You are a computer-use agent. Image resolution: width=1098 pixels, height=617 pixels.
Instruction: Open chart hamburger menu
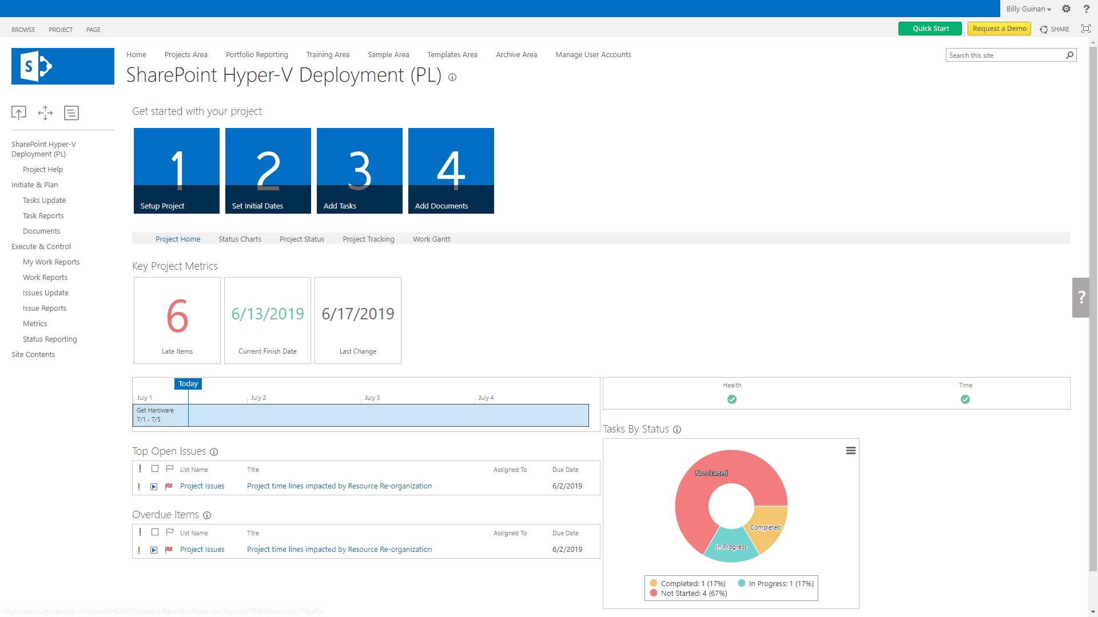[851, 451]
